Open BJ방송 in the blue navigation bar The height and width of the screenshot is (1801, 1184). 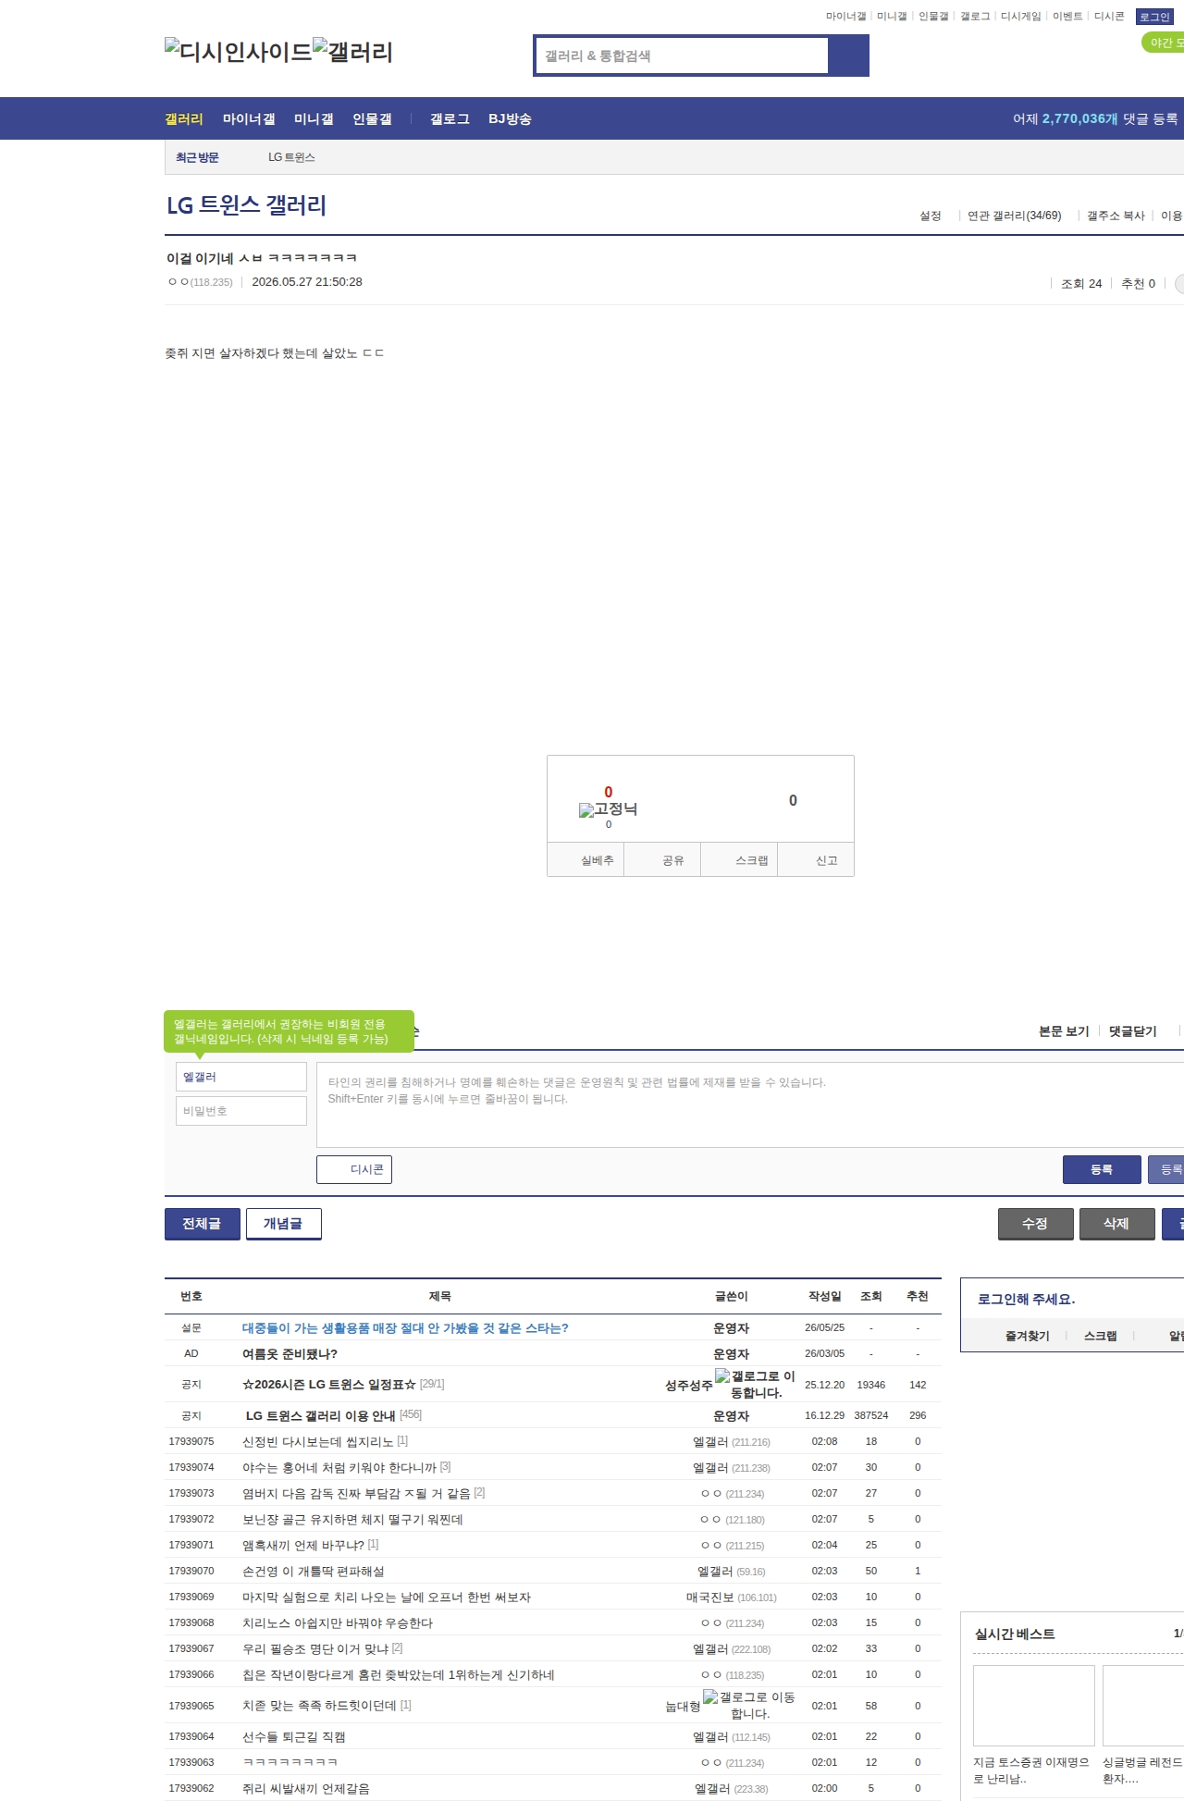click(x=510, y=118)
